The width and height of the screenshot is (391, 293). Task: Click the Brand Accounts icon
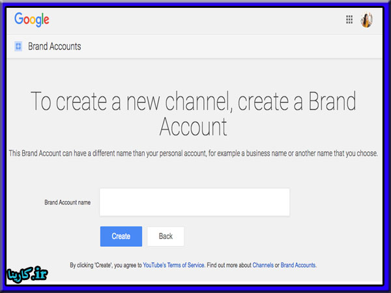pyautogui.click(x=18, y=46)
